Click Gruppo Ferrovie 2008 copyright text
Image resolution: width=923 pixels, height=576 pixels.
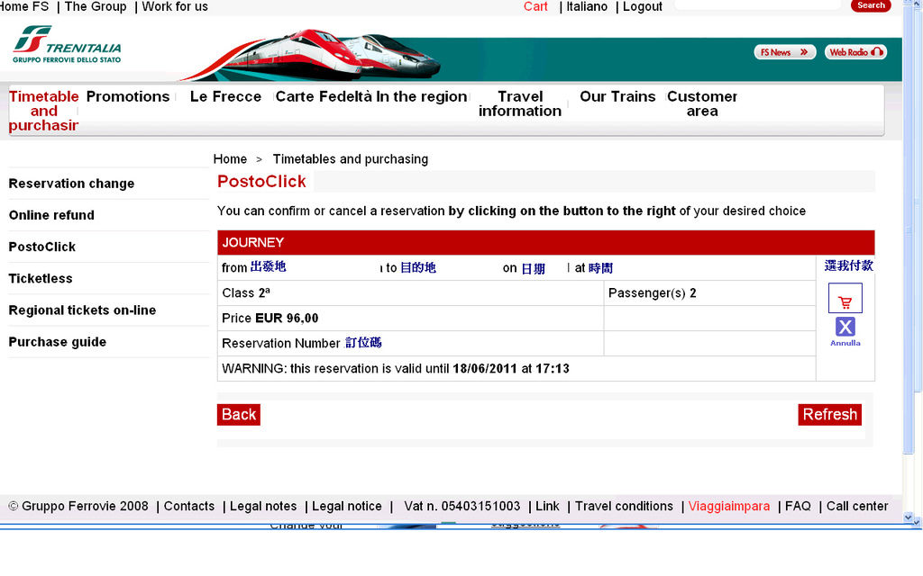tap(78, 506)
